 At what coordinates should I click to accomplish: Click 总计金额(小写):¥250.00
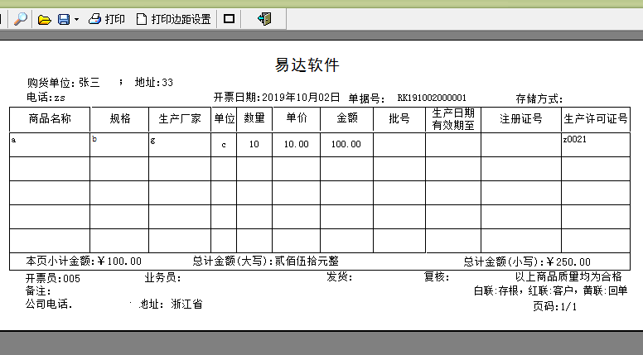click(x=527, y=261)
